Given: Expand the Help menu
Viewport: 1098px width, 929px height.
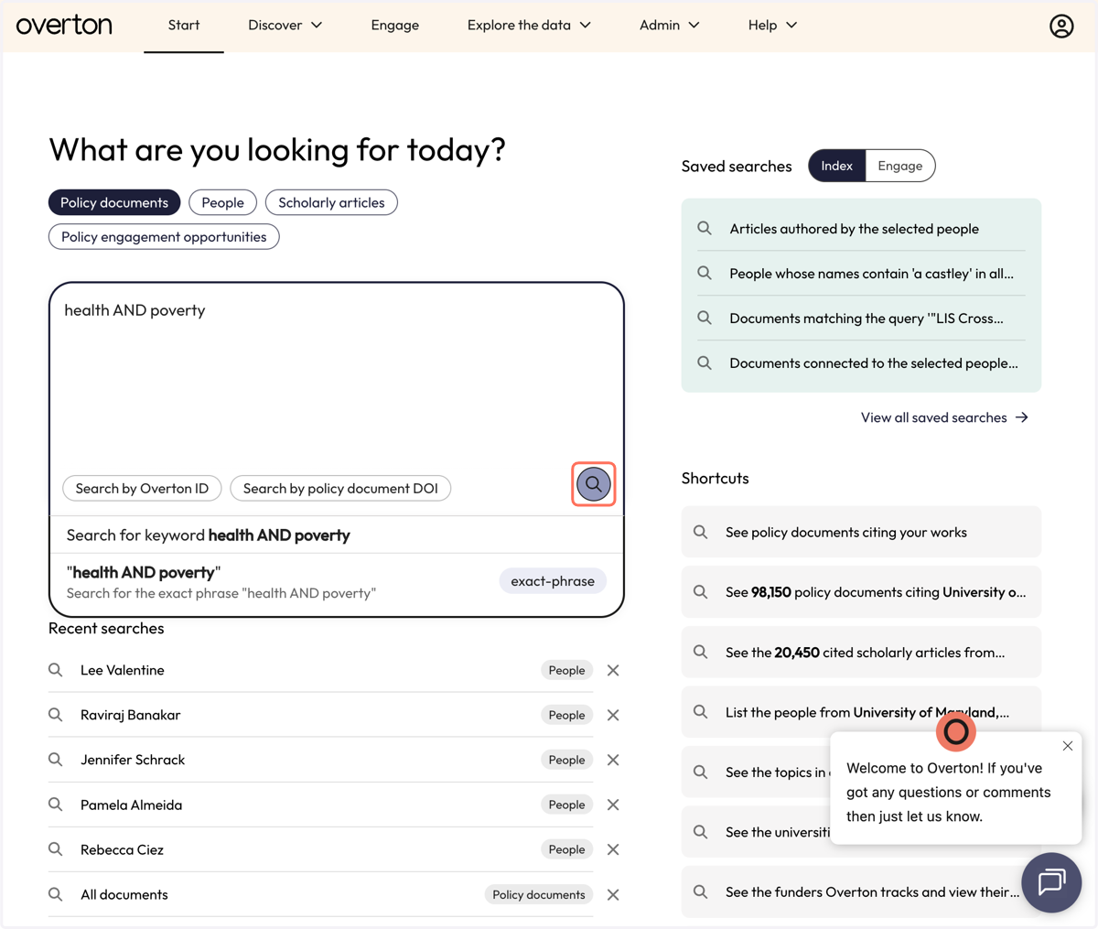Looking at the screenshot, I should 773,26.
